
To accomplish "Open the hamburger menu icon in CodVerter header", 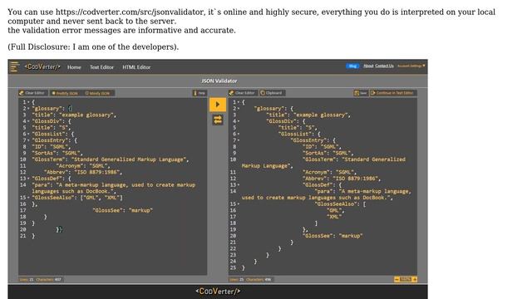I will tap(14, 66).
